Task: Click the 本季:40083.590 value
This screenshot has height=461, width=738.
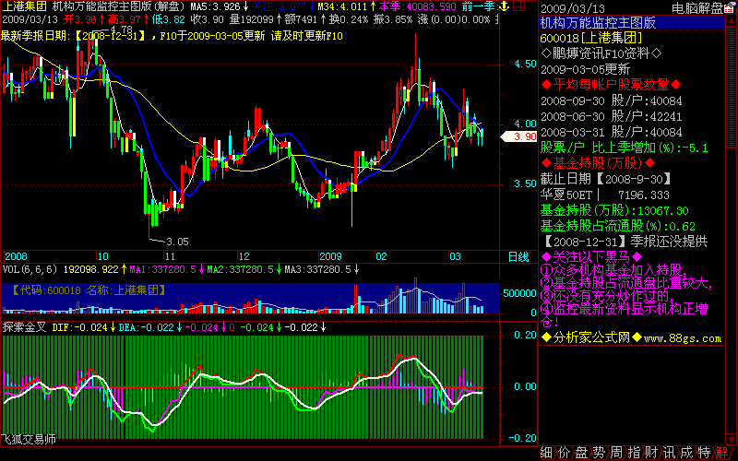Action: pos(418,6)
